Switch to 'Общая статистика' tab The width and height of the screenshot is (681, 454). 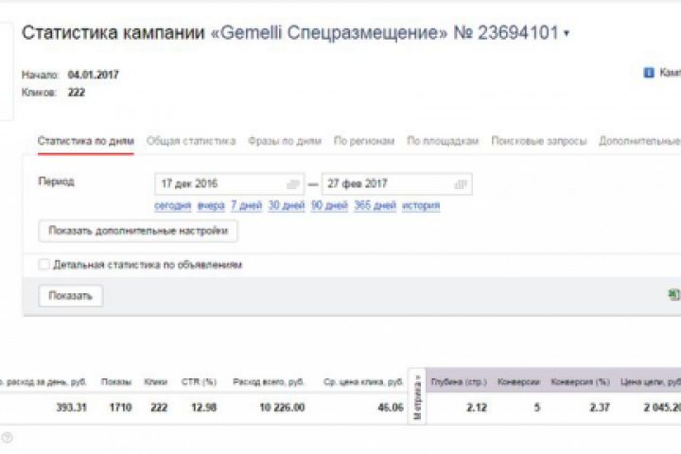coord(191,141)
